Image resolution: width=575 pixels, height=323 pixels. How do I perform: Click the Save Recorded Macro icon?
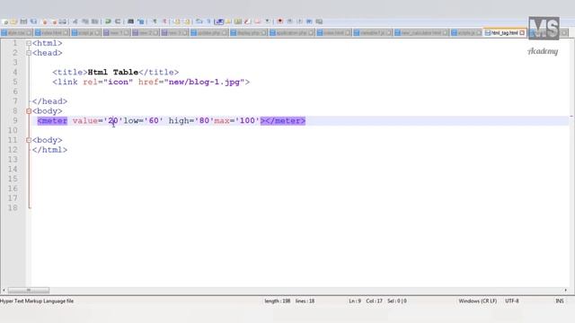tap(319, 22)
